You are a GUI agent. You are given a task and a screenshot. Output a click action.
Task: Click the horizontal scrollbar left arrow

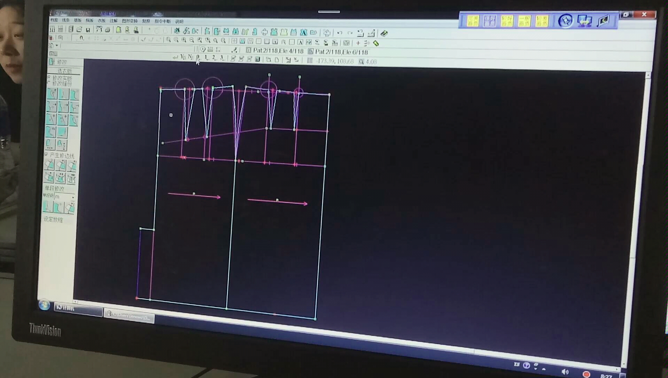(x=76, y=302)
